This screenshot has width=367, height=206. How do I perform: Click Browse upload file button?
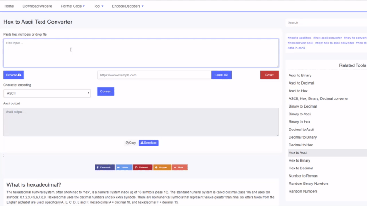[13, 75]
